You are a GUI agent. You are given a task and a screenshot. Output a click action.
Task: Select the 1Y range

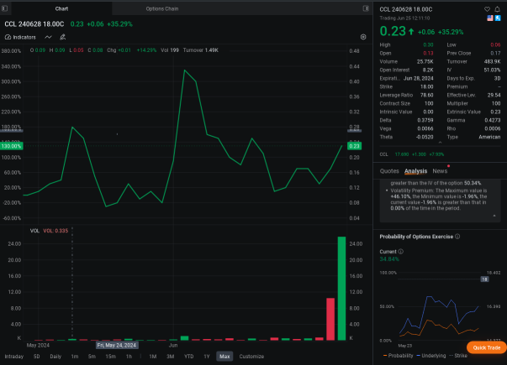pos(207,357)
